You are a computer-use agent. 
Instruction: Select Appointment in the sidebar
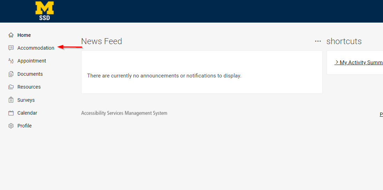point(32,61)
